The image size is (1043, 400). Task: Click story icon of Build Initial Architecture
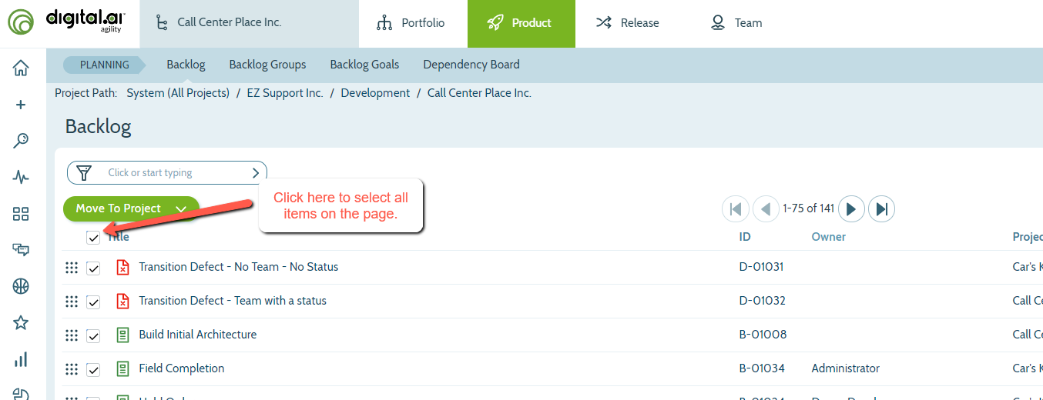click(122, 335)
